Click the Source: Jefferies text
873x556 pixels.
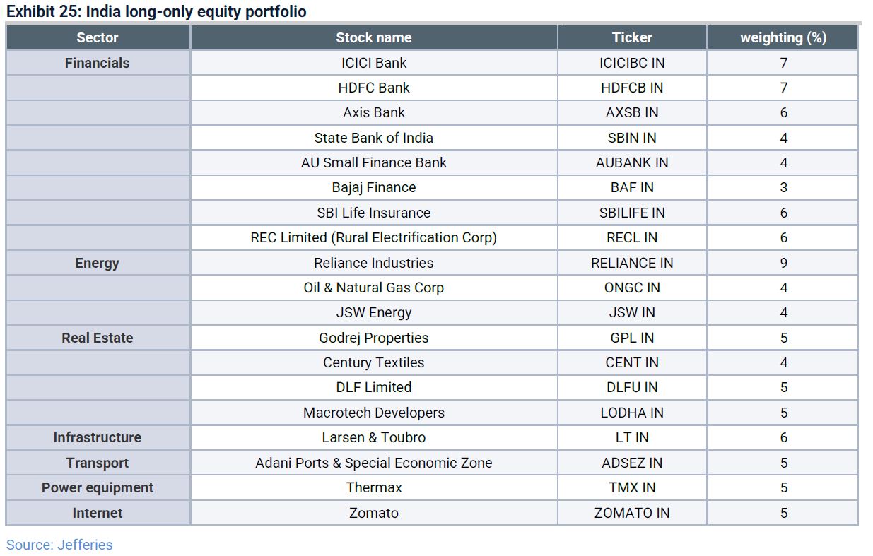[x=59, y=545]
